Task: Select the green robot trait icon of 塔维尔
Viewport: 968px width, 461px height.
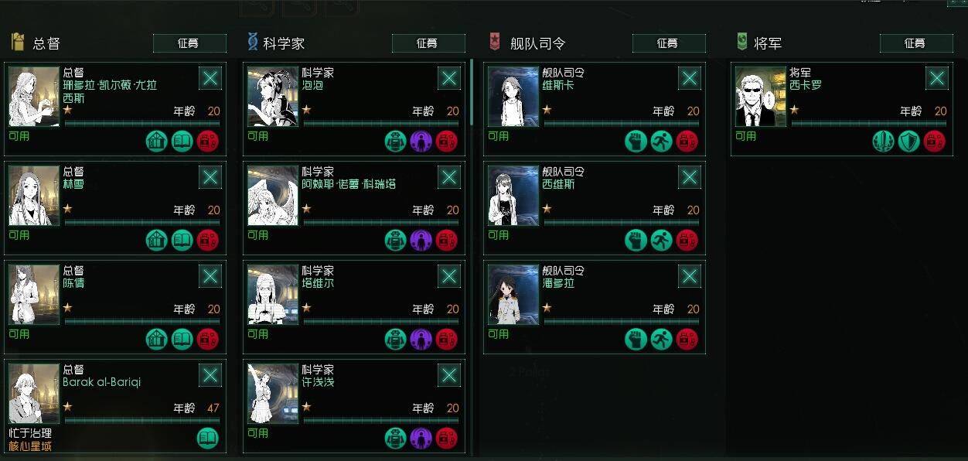Action: [x=396, y=339]
